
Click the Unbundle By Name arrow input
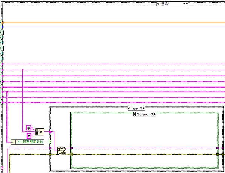coord(13,142)
